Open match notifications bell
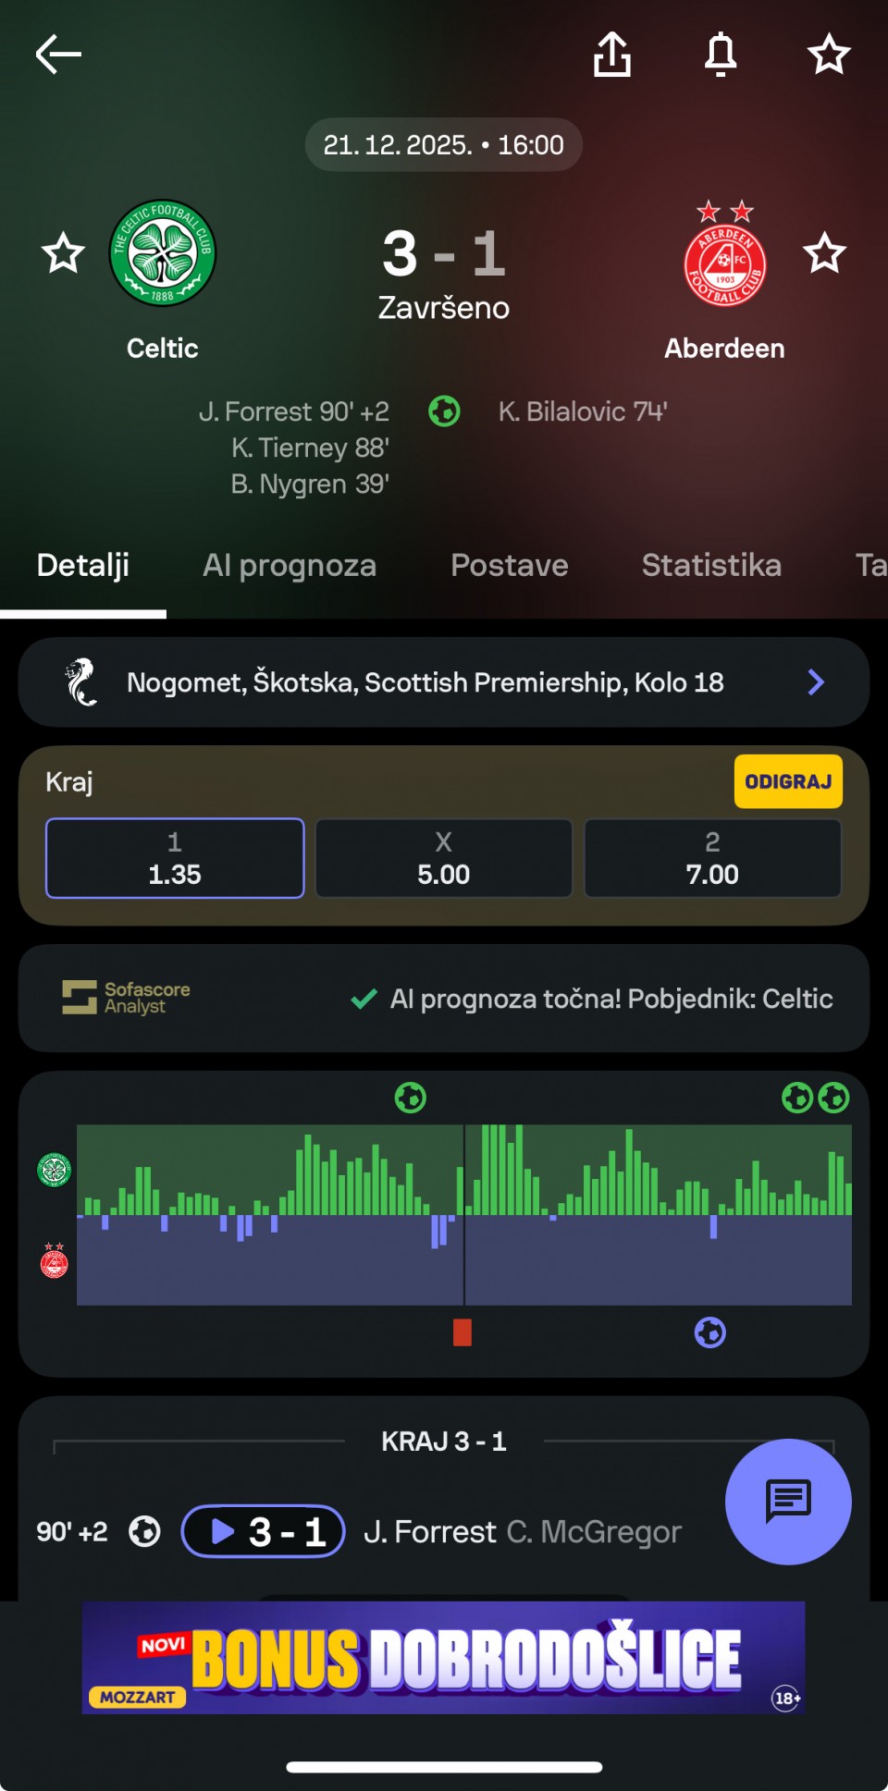The image size is (888, 1791). [721, 55]
